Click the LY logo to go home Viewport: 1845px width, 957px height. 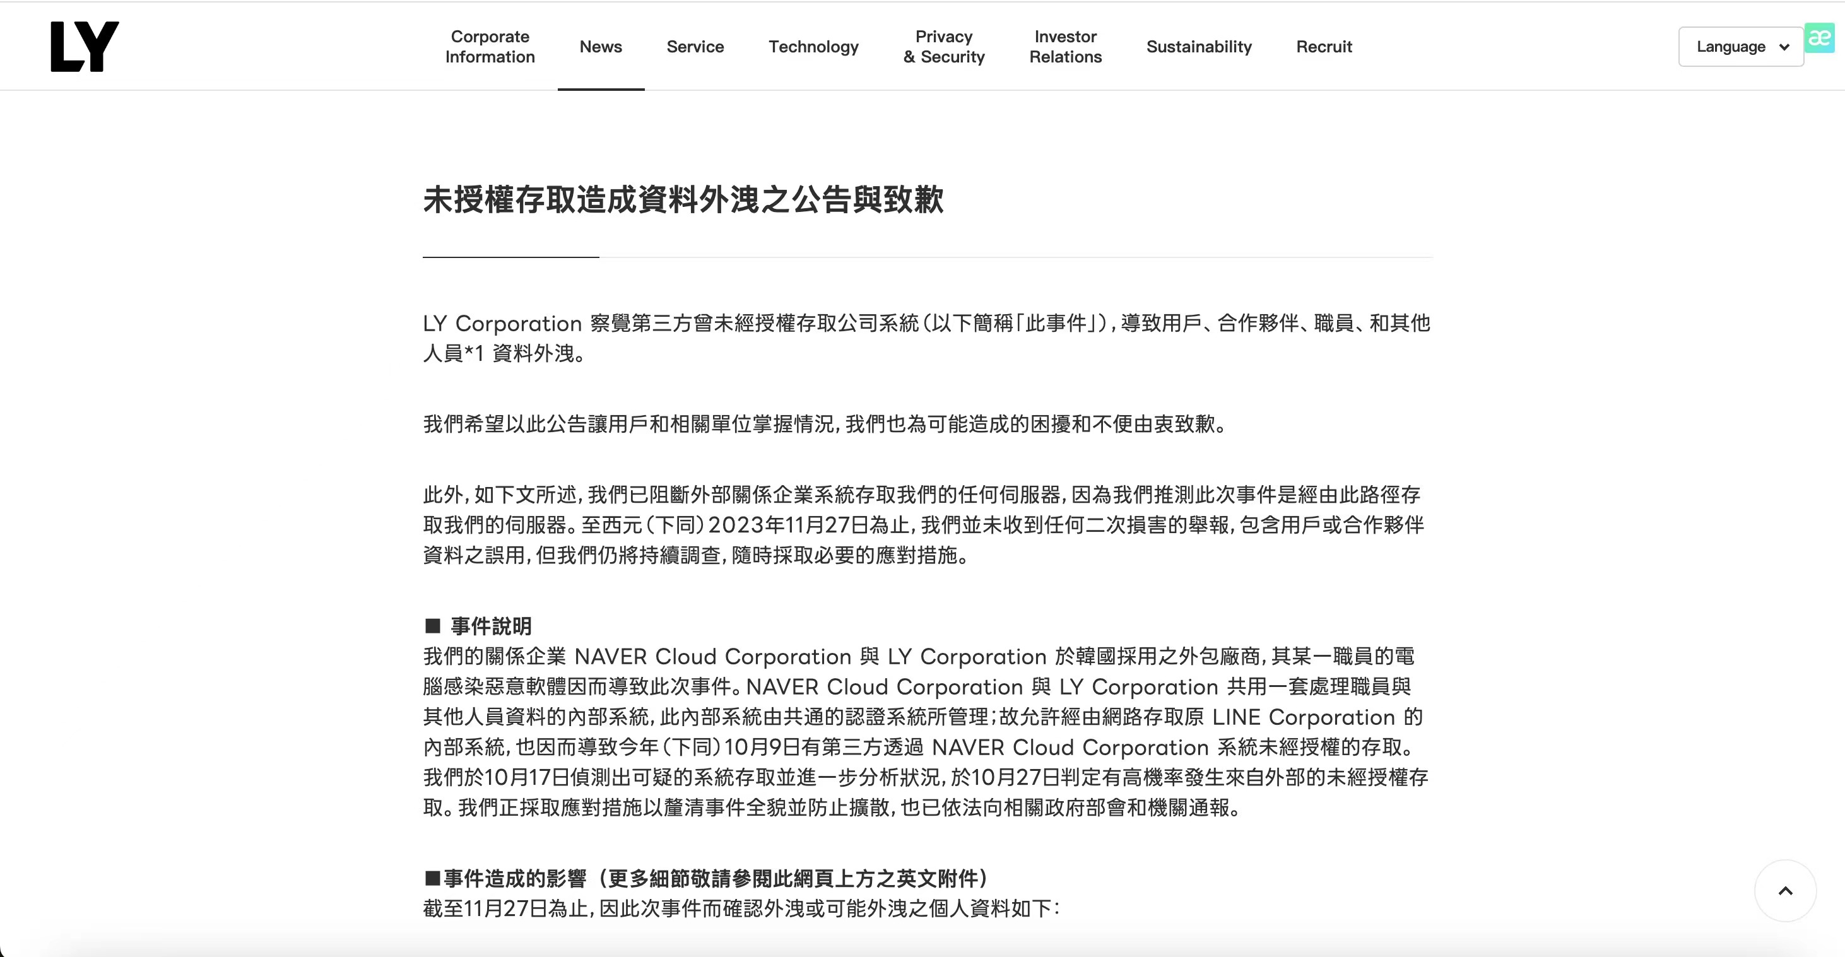click(x=85, y=47)
